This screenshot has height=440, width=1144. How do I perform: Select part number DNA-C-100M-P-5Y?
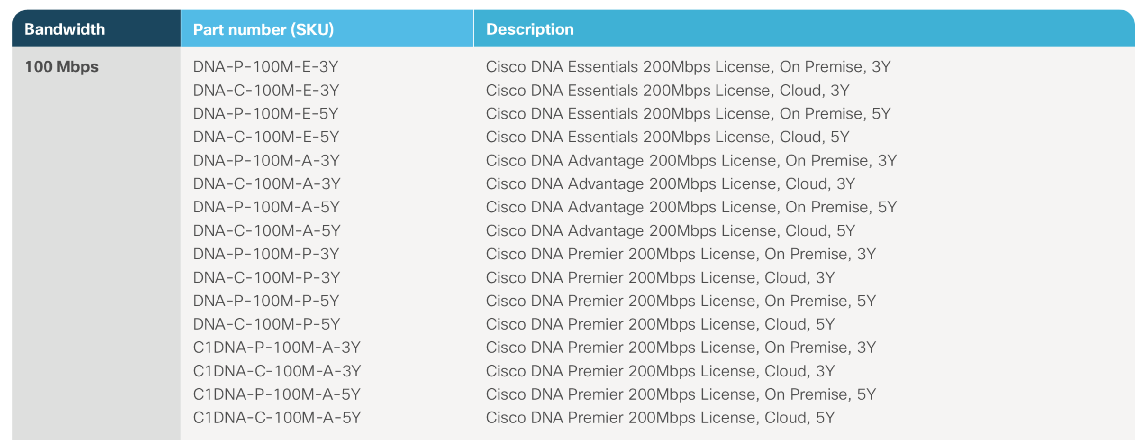click(266, 324)
